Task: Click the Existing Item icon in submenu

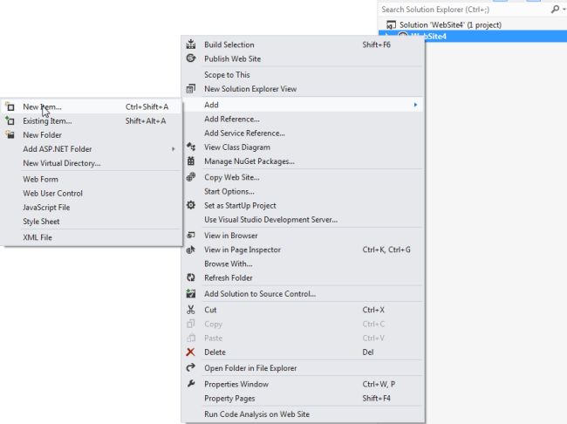Action: tap(10, 120)
